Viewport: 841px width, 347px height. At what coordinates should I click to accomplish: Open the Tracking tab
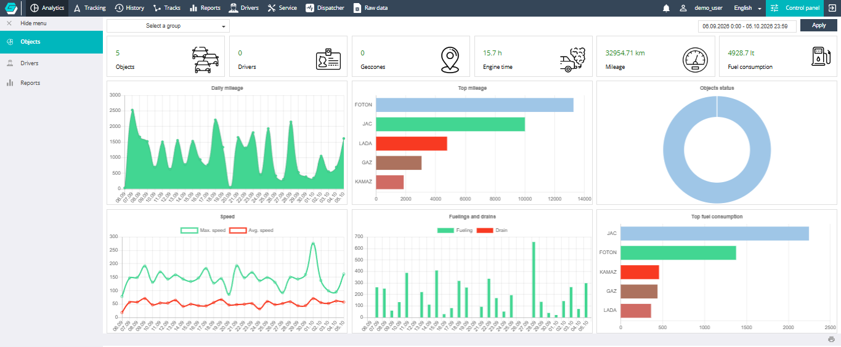(89, 8)
